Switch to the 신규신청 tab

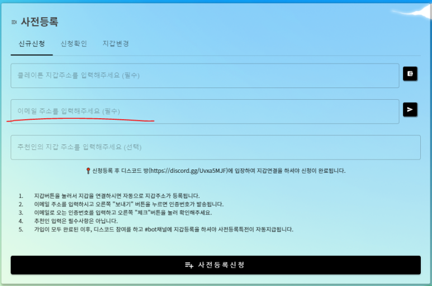pos(32,43)
